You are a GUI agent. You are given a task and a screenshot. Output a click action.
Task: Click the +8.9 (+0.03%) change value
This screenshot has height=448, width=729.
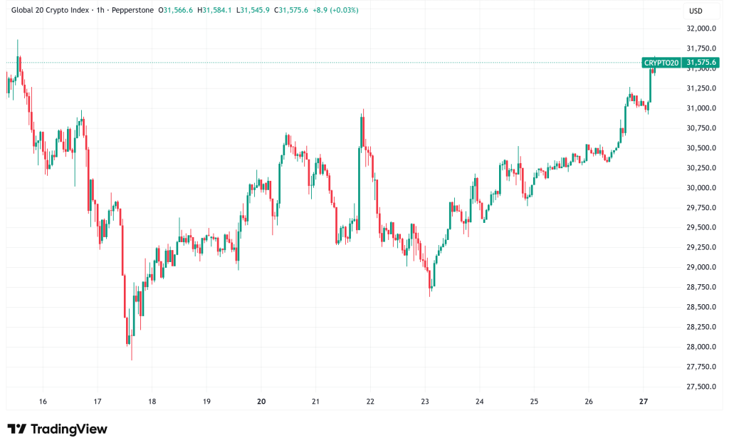point(339,11)
